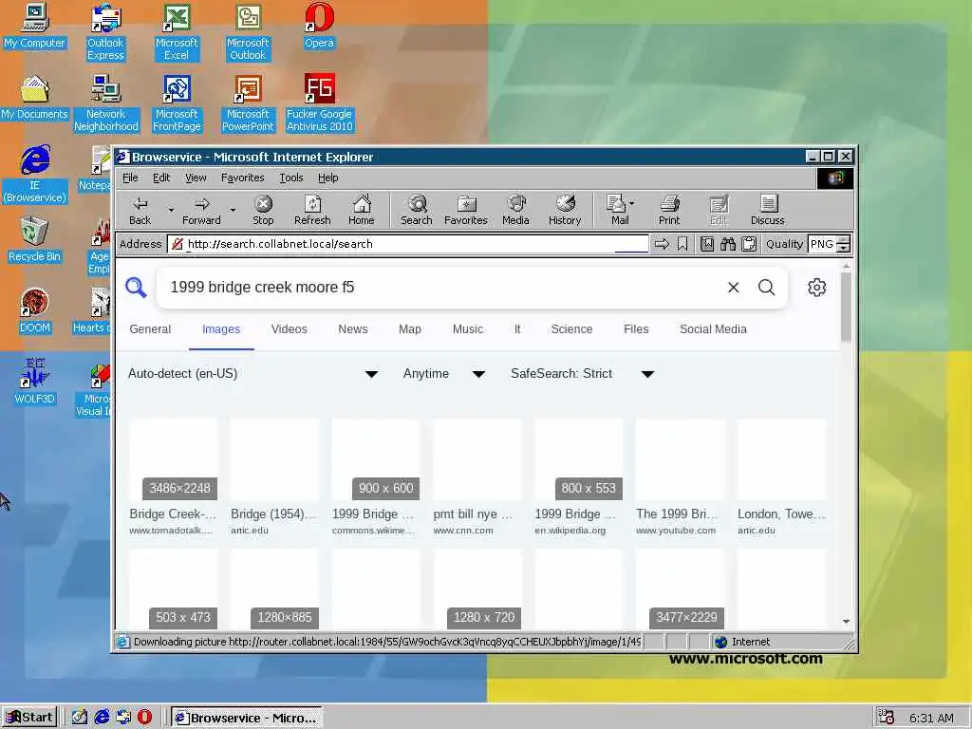The height and width of the screenshot is (729, 972).
Task: Open the Auto-detect (en-US) language dropdown
Action: 252,374
